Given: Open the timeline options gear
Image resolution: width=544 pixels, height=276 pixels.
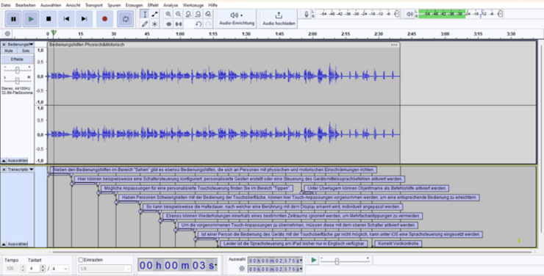Looking at the screenshot, I should 7,34.
